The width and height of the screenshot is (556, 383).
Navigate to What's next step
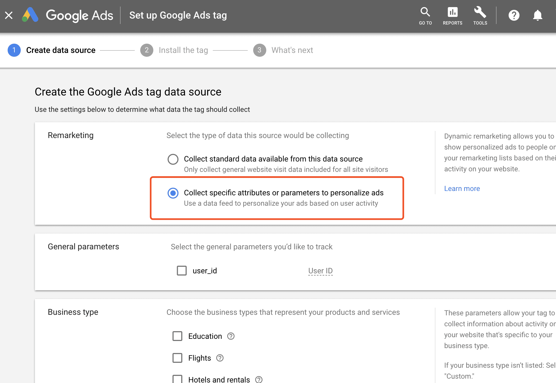pyautogui.click(x=292, y=50)
